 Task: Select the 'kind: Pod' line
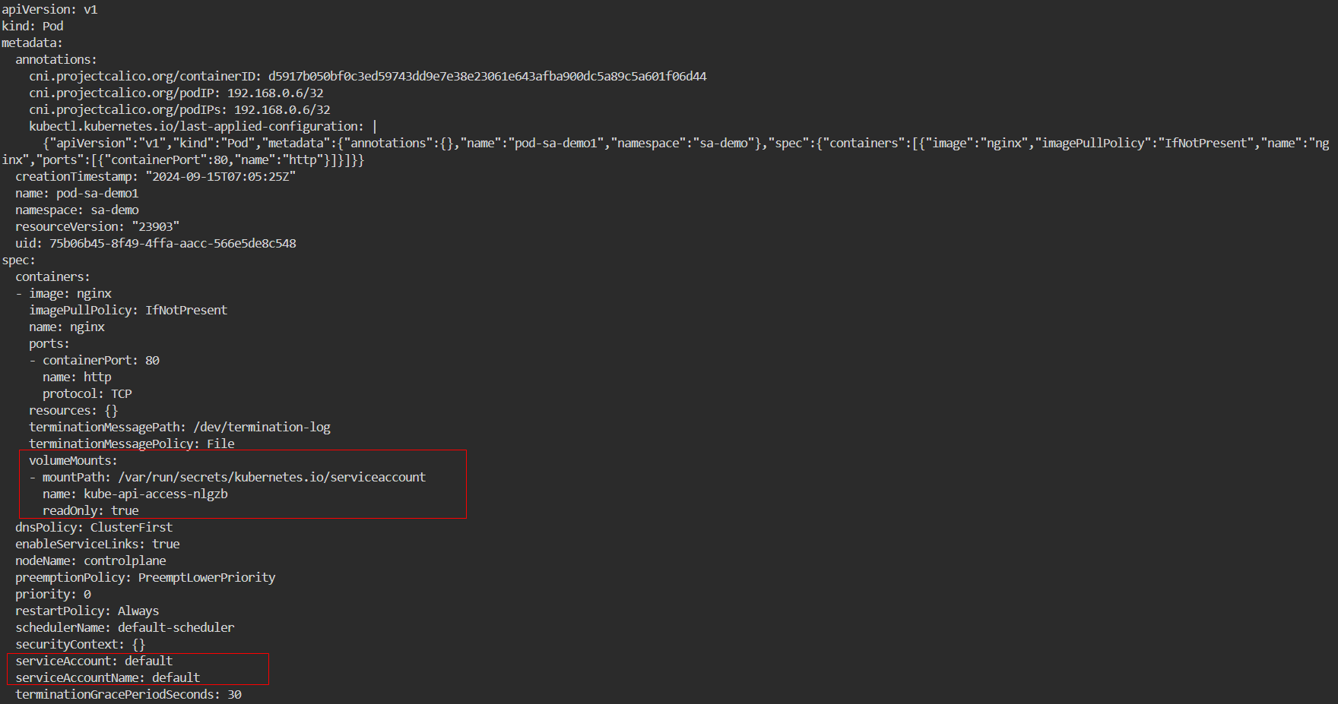click(33, 27)
